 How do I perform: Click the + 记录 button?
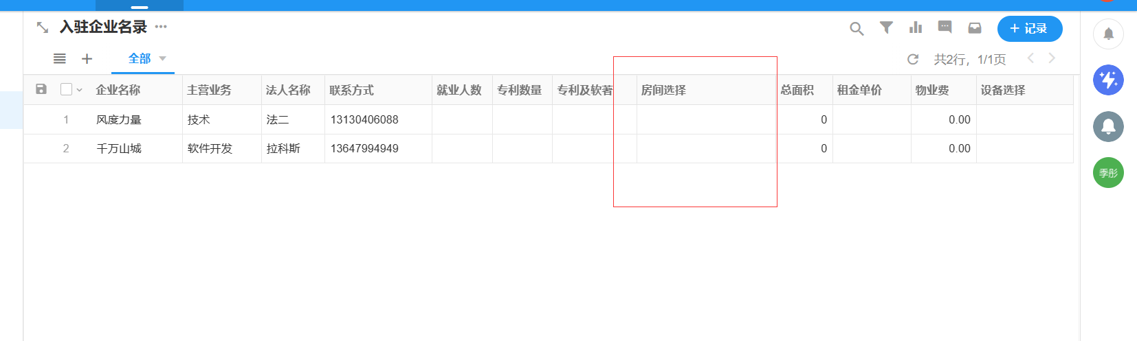(1030, 29)
